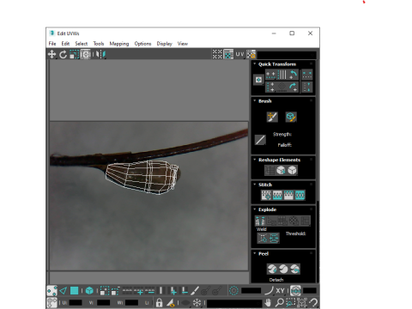
Task: Align selection horizontally in Quick Transform
Action: 270,75
